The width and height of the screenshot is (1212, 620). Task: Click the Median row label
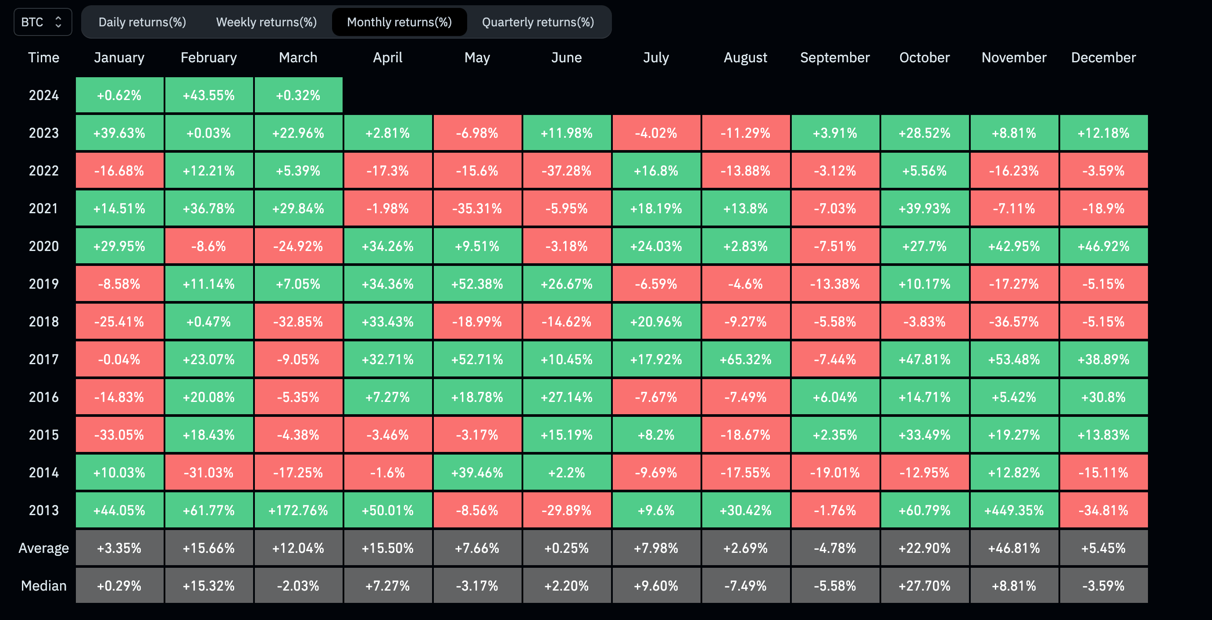43,586
